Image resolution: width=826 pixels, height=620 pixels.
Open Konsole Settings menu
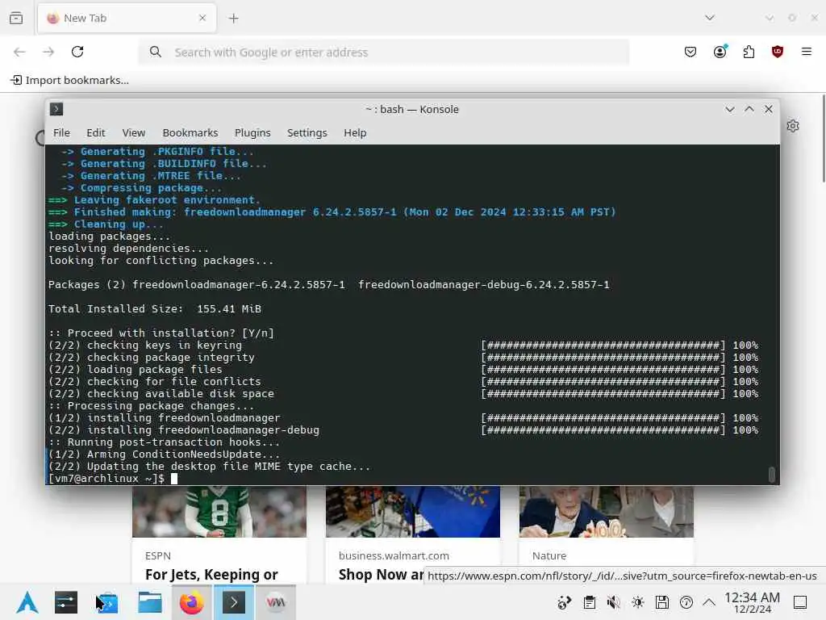tap(307, 133)
